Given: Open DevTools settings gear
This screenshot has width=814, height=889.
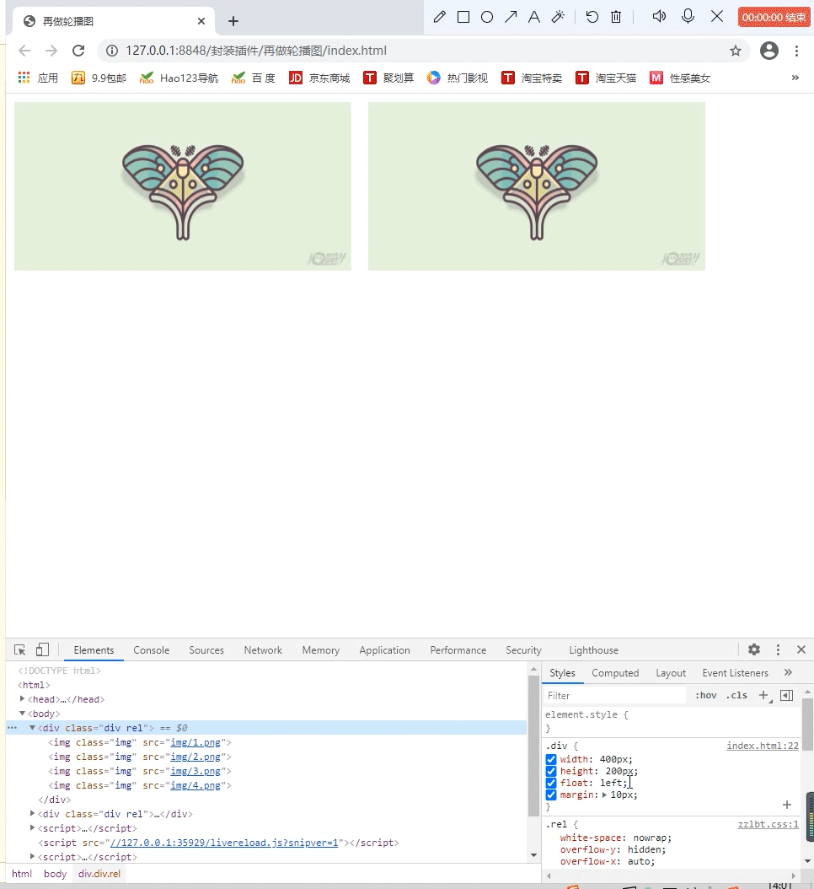Looking at the screenshot, I should 754,649.
